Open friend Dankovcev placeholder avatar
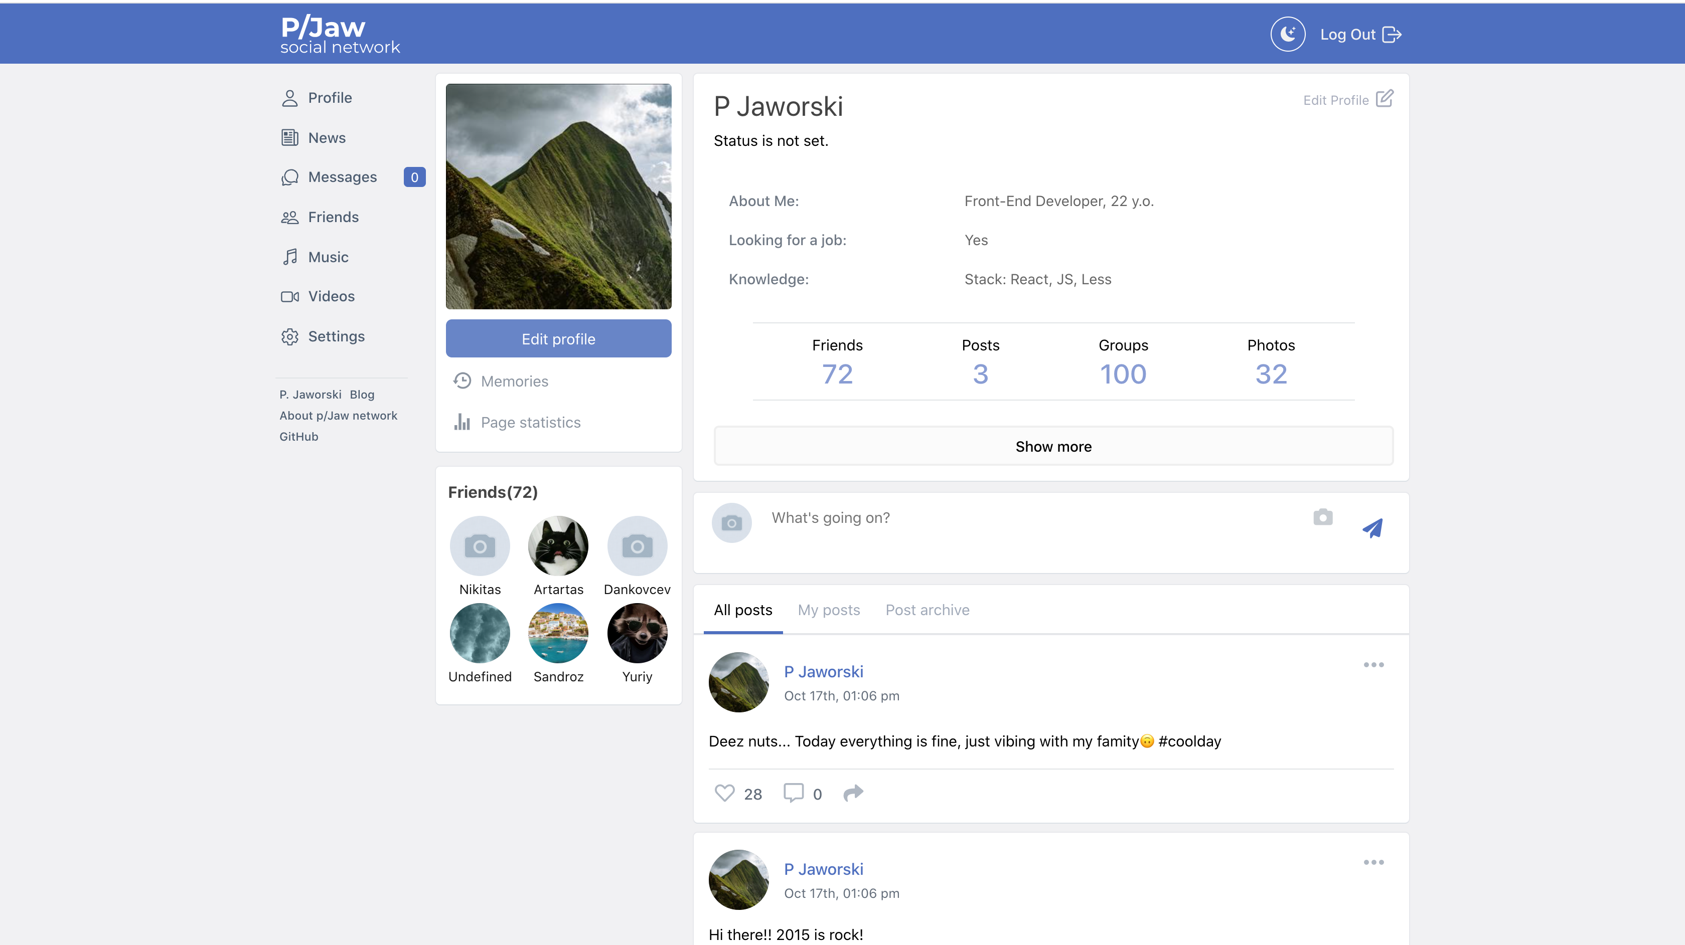 pyautogui.click(x=637, y=546)
